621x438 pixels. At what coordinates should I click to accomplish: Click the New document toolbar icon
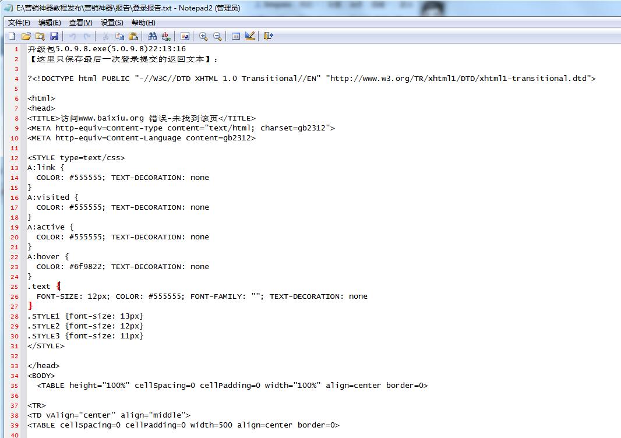tap(12, 36)
